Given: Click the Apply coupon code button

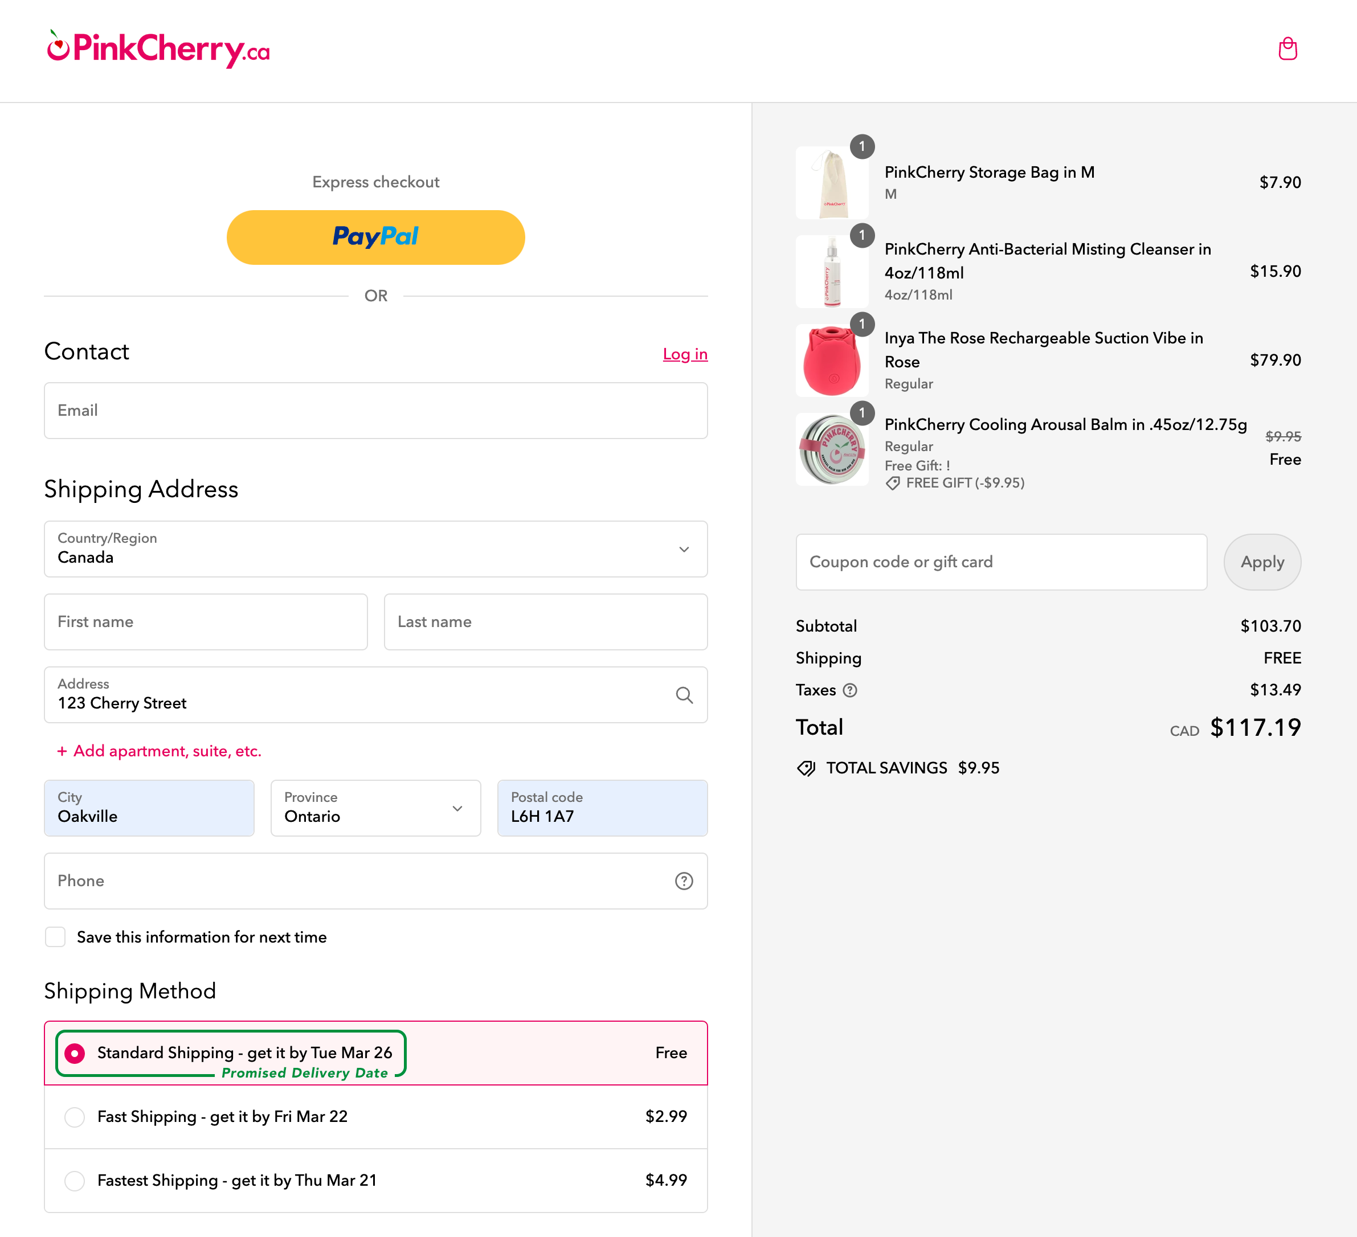Looking at the screenshot, I should tap(1262, 561).
